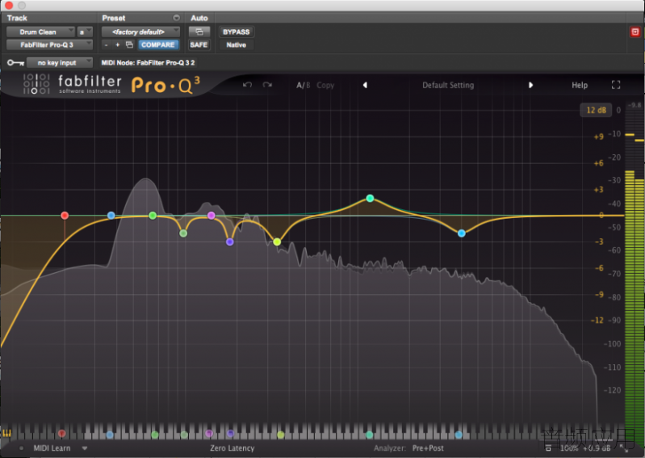Toggle the piano display icon
The width and height of the screenshot is (645, 458).
tap(7, 433)
